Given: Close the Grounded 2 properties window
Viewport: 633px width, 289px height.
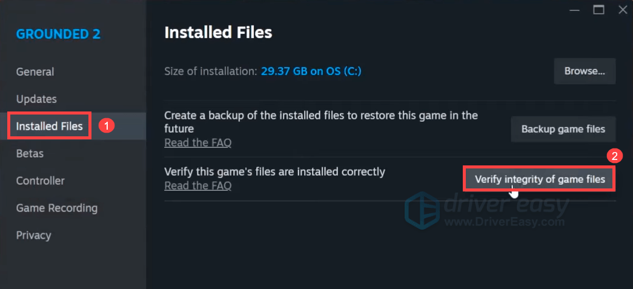Looking at the screenshot, I should point(622,9).
